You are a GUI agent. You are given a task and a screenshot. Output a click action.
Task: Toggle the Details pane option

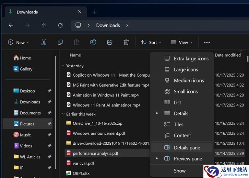click(187, 148)
